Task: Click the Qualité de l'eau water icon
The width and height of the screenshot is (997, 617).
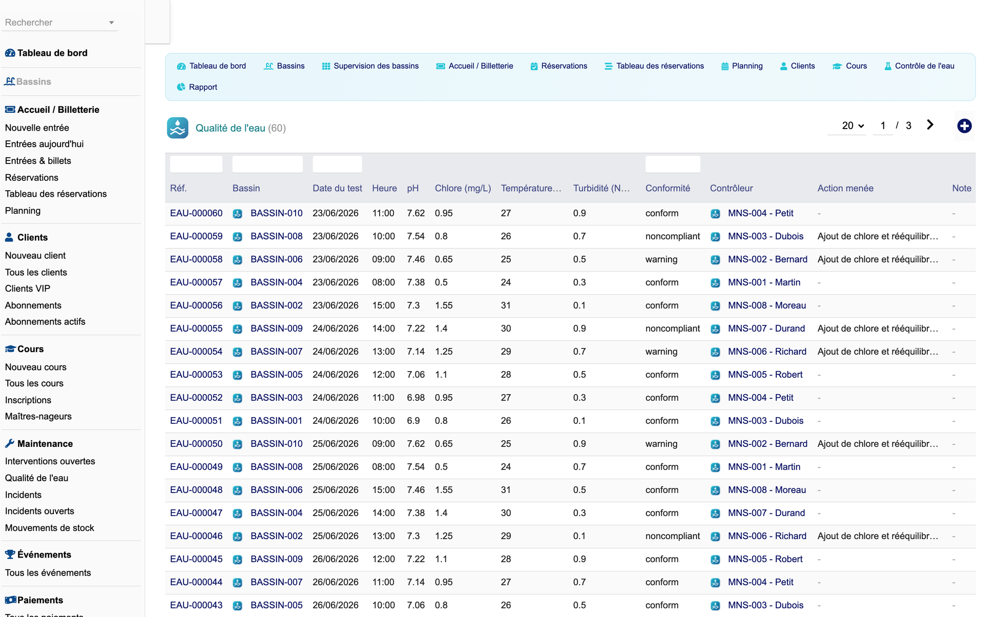Action: point(178,128)
